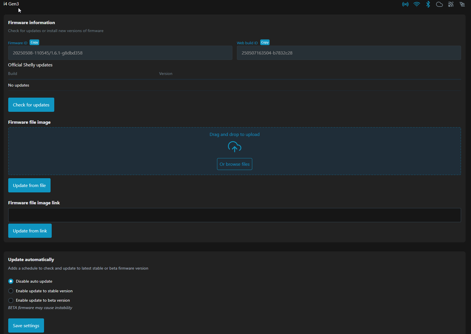Click the Wi-Fi status icon
Image resolution: width=471 pixels, height=334 pixels.
[x=416, y=4]
